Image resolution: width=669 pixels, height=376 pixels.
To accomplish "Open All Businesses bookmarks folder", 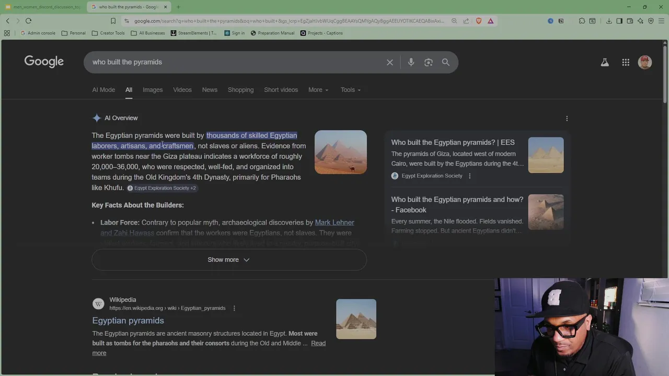I will 148,33.
